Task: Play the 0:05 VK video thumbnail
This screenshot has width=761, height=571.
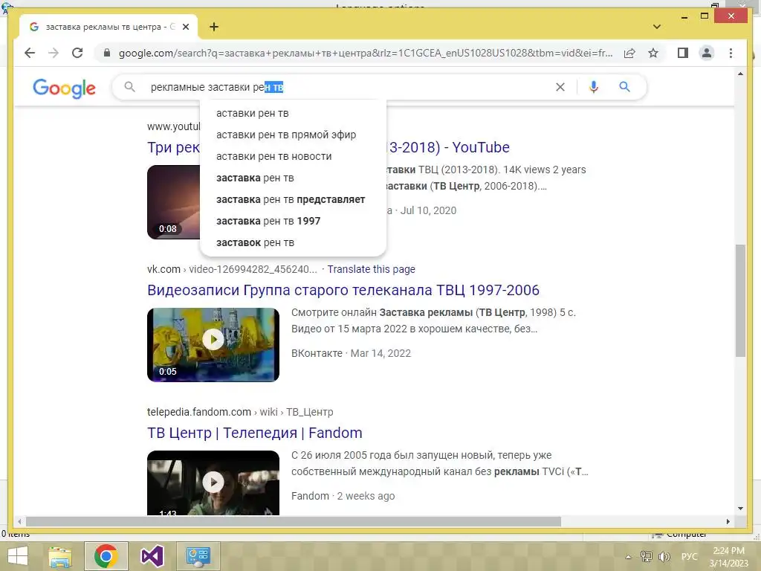Action: pyautogui.click(x=213, y=345)
